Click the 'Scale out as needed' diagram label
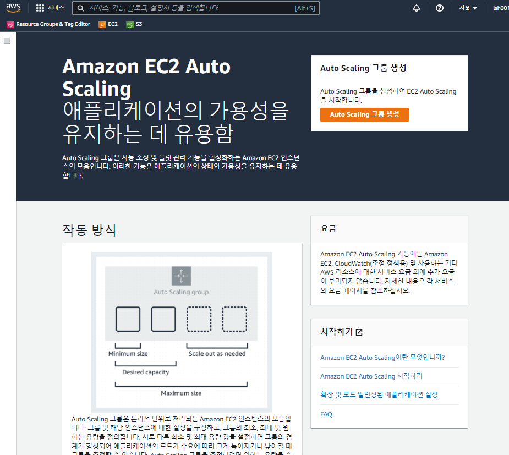The height and width of the screenshot is (455, 509). pos(217,354)
